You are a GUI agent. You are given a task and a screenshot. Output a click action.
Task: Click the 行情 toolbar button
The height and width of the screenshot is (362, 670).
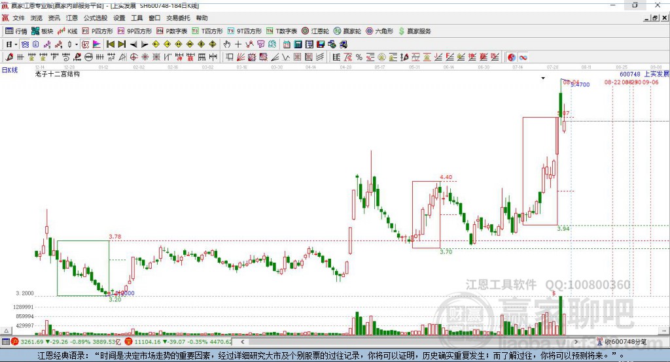coord(16,31)
